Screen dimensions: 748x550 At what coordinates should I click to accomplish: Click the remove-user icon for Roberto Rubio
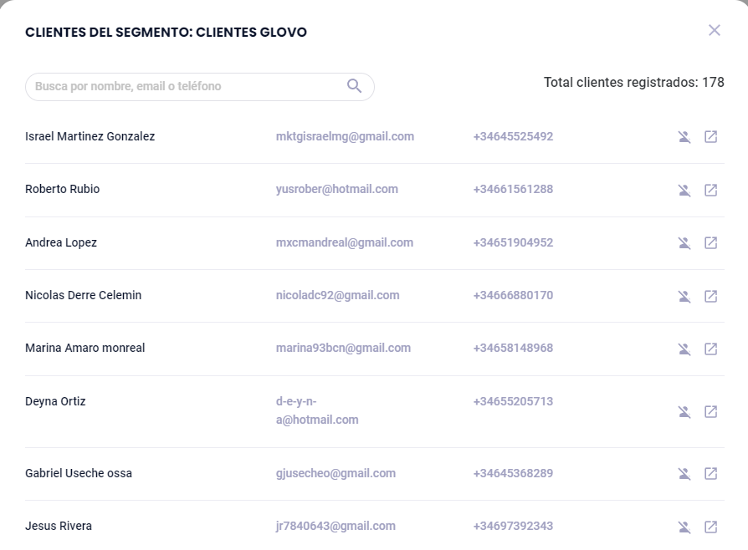tap(684, 191)
